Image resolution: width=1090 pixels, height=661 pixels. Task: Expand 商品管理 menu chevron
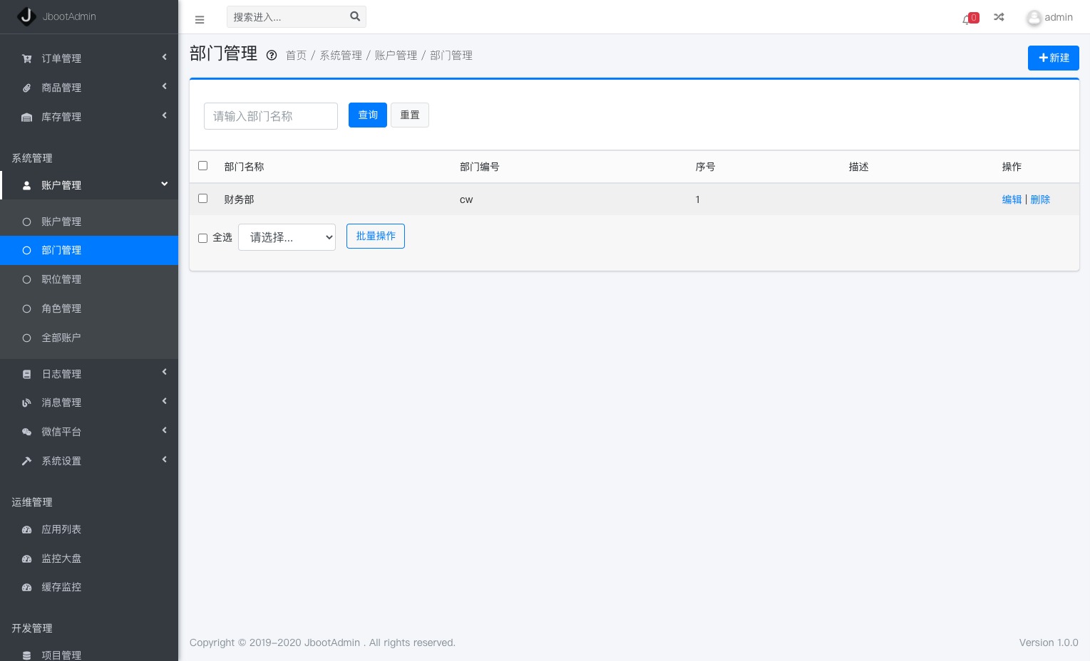point(164,86)
